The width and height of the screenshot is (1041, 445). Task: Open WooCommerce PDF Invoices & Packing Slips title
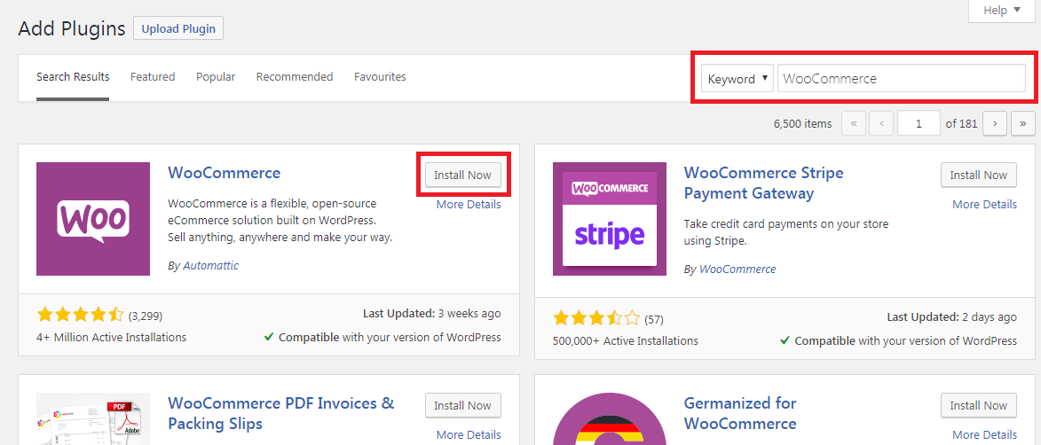(x=280, y=412)
